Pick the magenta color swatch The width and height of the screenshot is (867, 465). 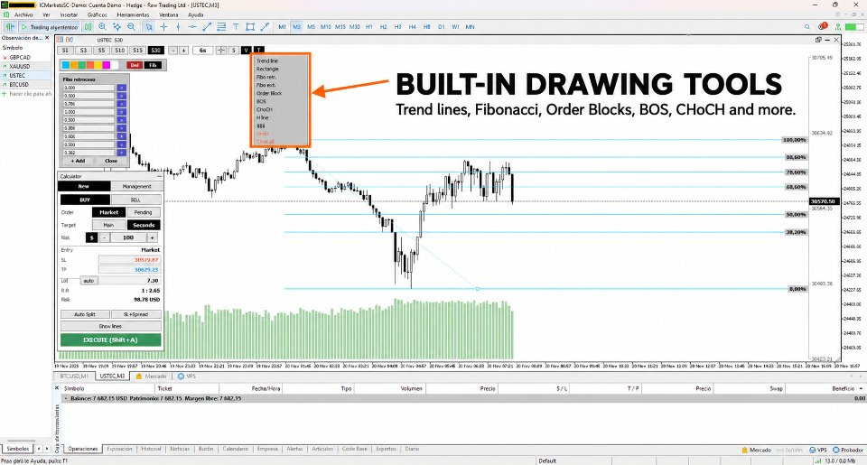pos(107,65)
